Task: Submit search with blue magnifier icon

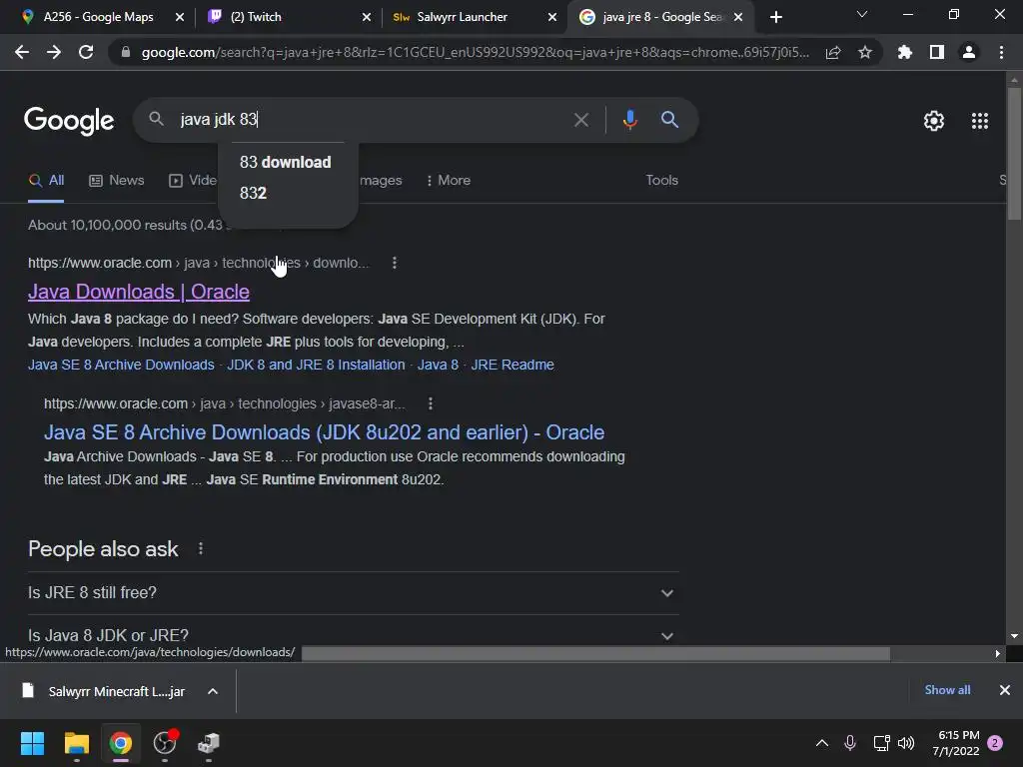Action: tap(669, 120)
